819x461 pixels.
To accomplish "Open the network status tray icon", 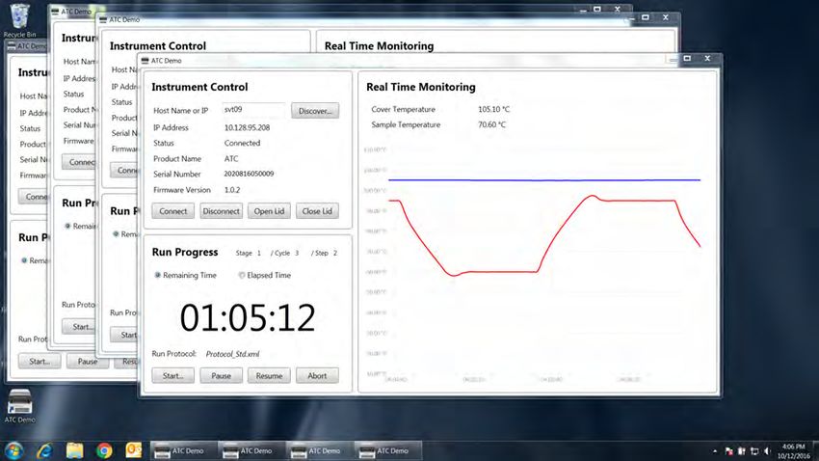I will coord(754,451).
